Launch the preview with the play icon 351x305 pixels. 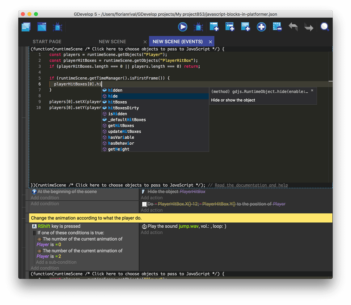point(182,27)
